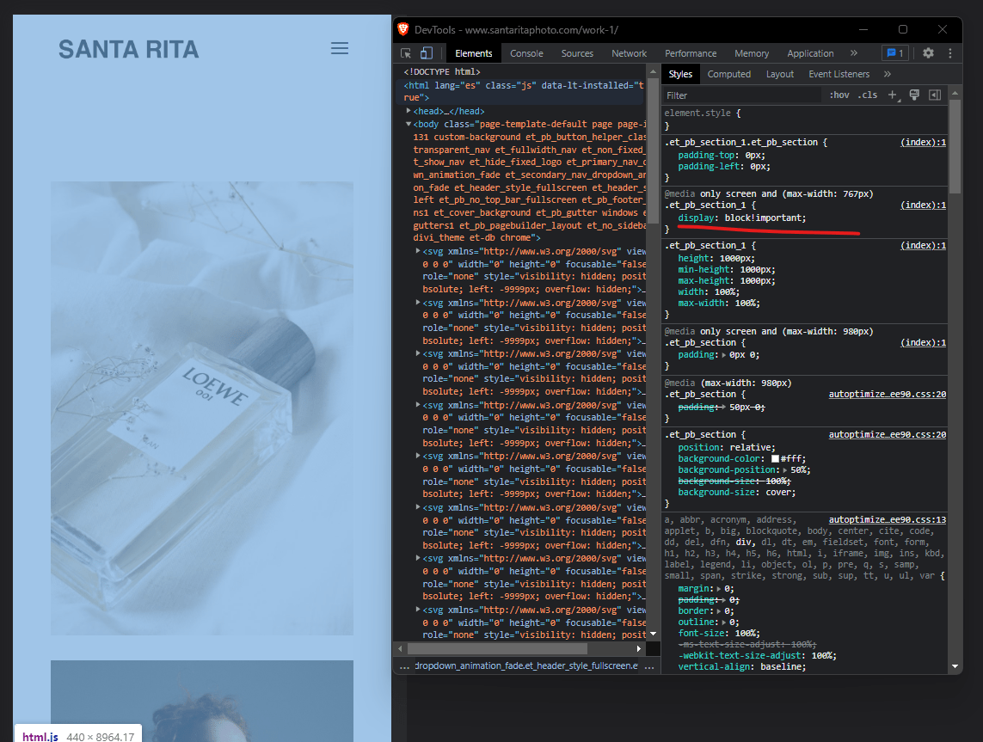This screenshot has width=983, height=742.
Task: Show more DevTools main tabs
Action: click(854, 53)
